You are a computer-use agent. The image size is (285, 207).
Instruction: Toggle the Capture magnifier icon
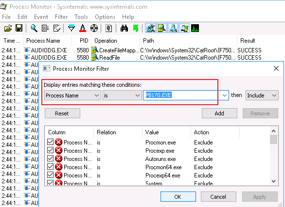[34, 28]
